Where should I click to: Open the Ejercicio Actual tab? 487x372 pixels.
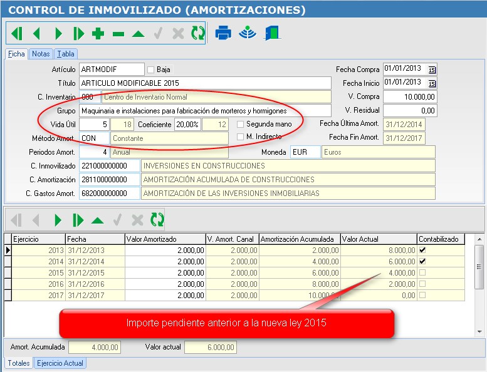[x=60, y=363]
